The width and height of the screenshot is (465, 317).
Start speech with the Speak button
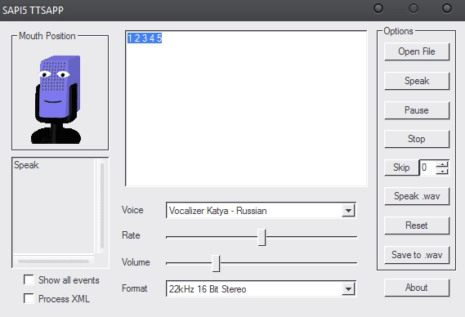tap(417, 81)
